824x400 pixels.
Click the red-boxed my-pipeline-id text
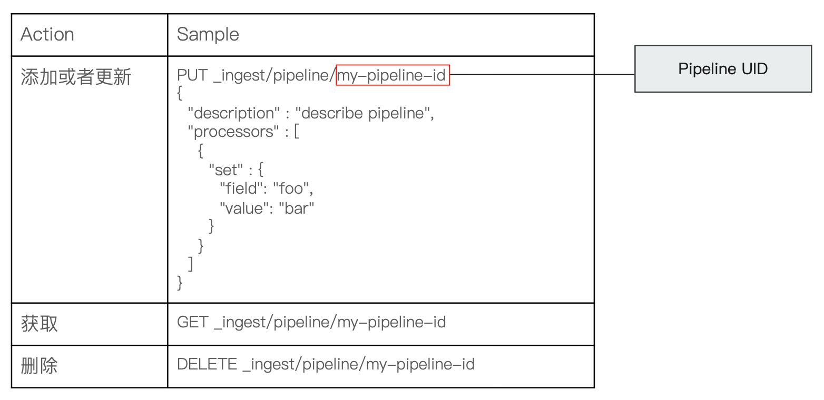click(393, 75)
